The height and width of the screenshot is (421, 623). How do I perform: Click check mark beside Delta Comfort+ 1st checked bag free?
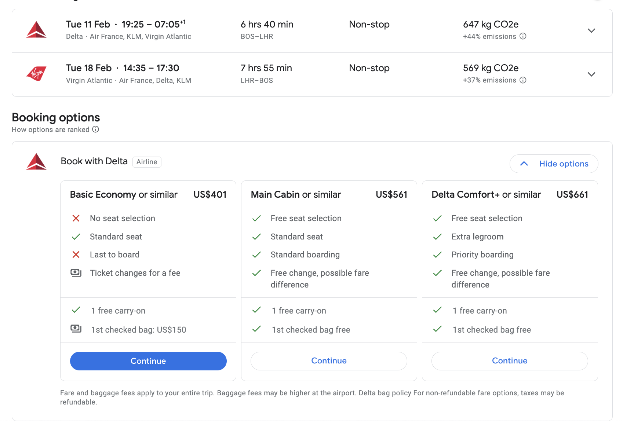point(437,329)
